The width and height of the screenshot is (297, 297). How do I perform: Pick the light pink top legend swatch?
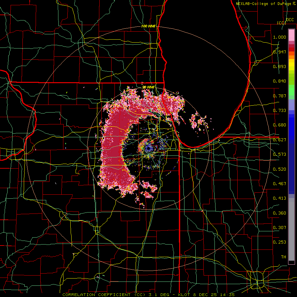[291, 35]
